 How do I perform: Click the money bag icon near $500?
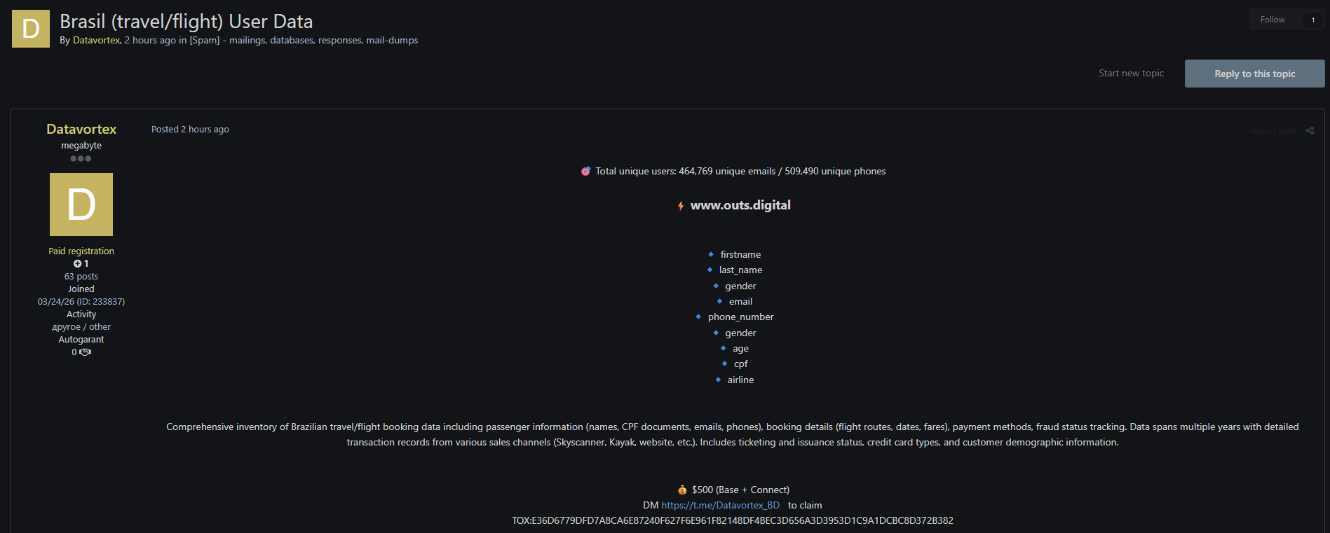682,490
